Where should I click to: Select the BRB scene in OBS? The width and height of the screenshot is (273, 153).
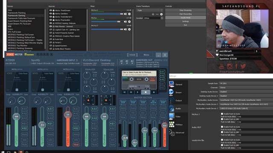9,26
